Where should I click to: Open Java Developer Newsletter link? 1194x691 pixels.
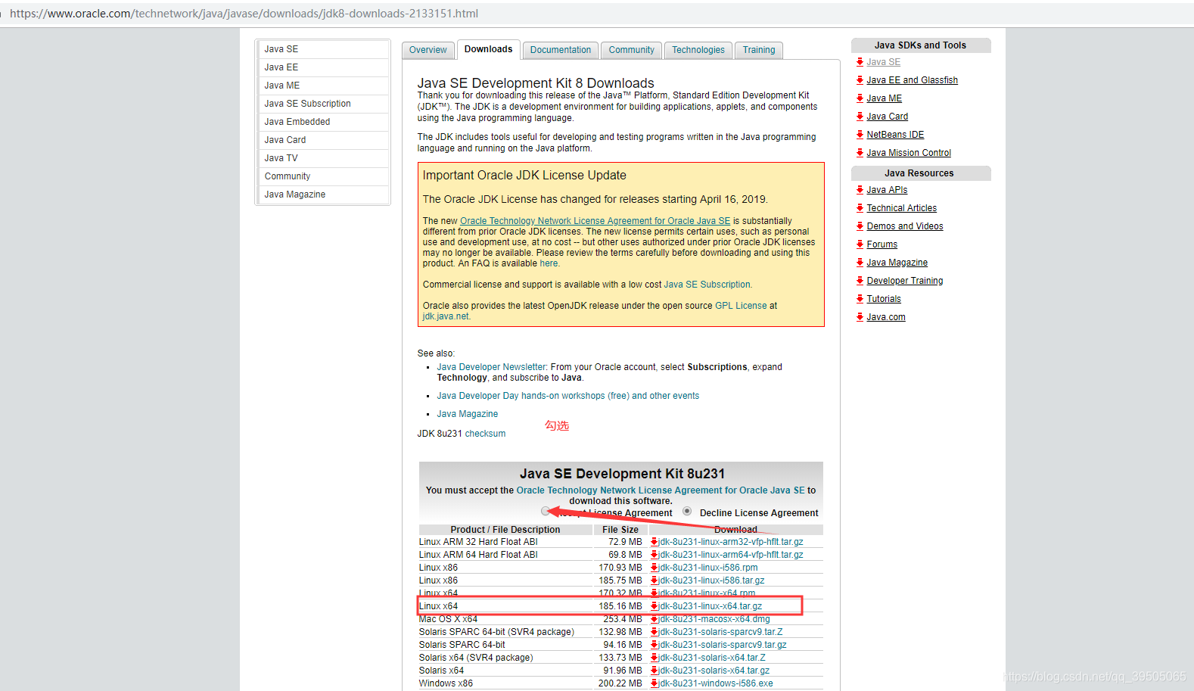(491, 367)
